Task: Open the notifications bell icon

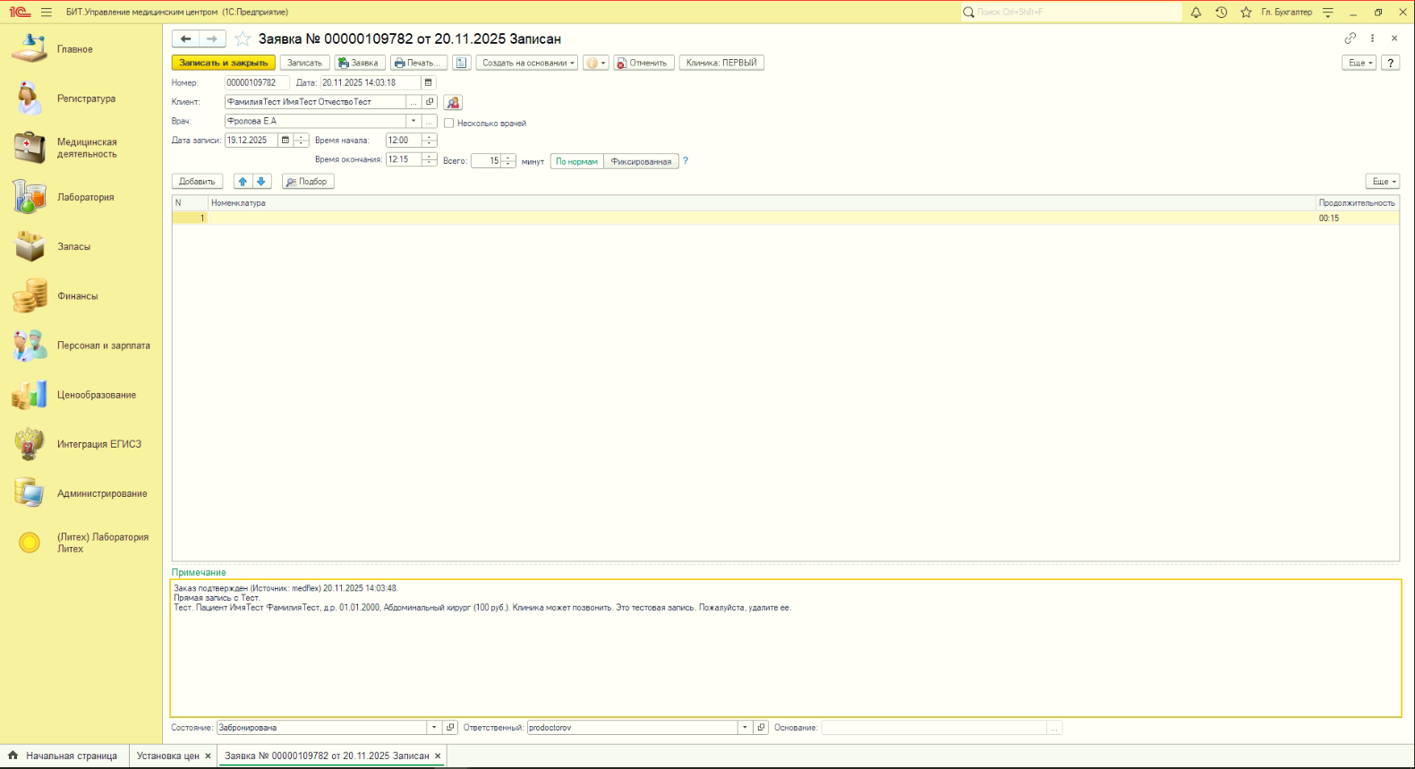Action: click(x=1196, y=13)
